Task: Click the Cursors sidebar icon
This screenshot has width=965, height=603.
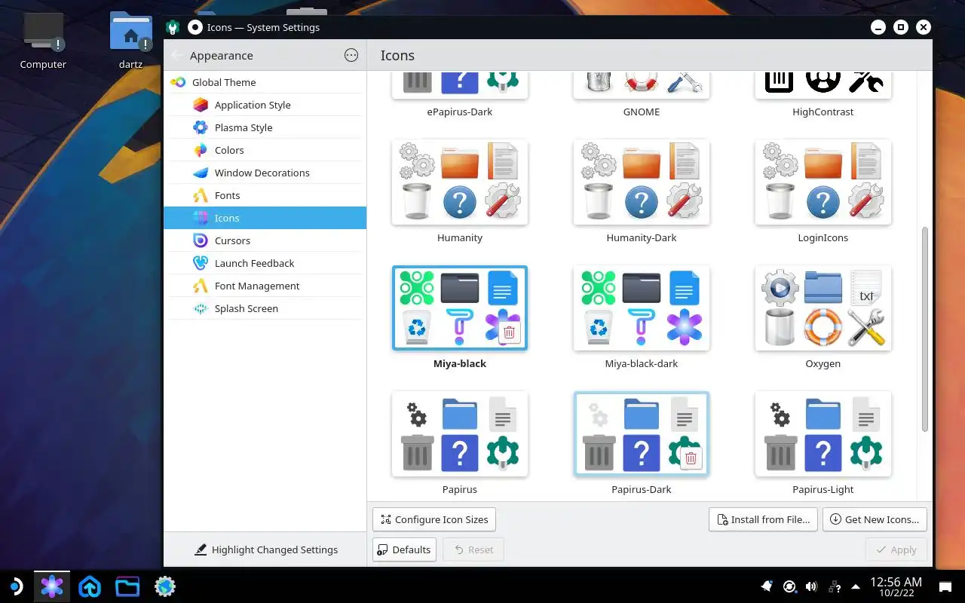Action: (200, 240)
